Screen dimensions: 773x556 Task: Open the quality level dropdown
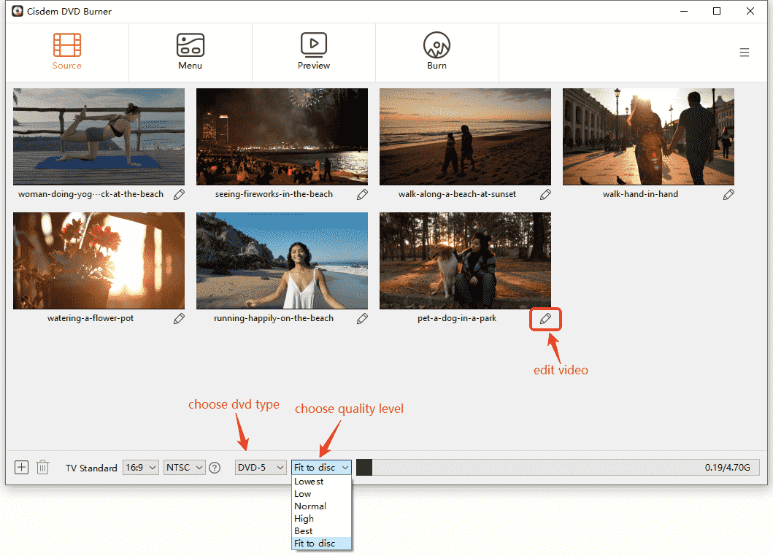pyautogui.click(x=321, y=467)
